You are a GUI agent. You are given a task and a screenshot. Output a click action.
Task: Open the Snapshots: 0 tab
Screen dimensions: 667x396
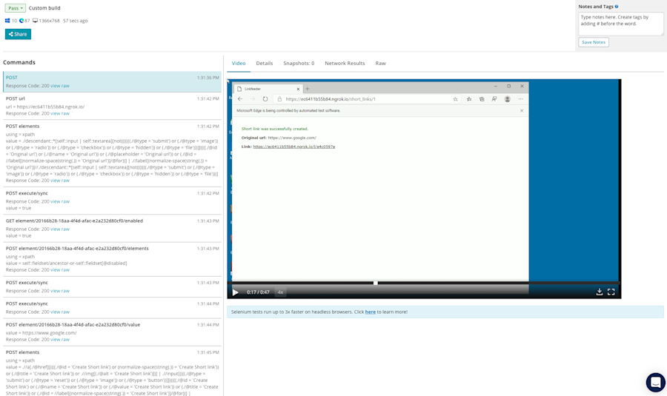[x=299, y=64]
